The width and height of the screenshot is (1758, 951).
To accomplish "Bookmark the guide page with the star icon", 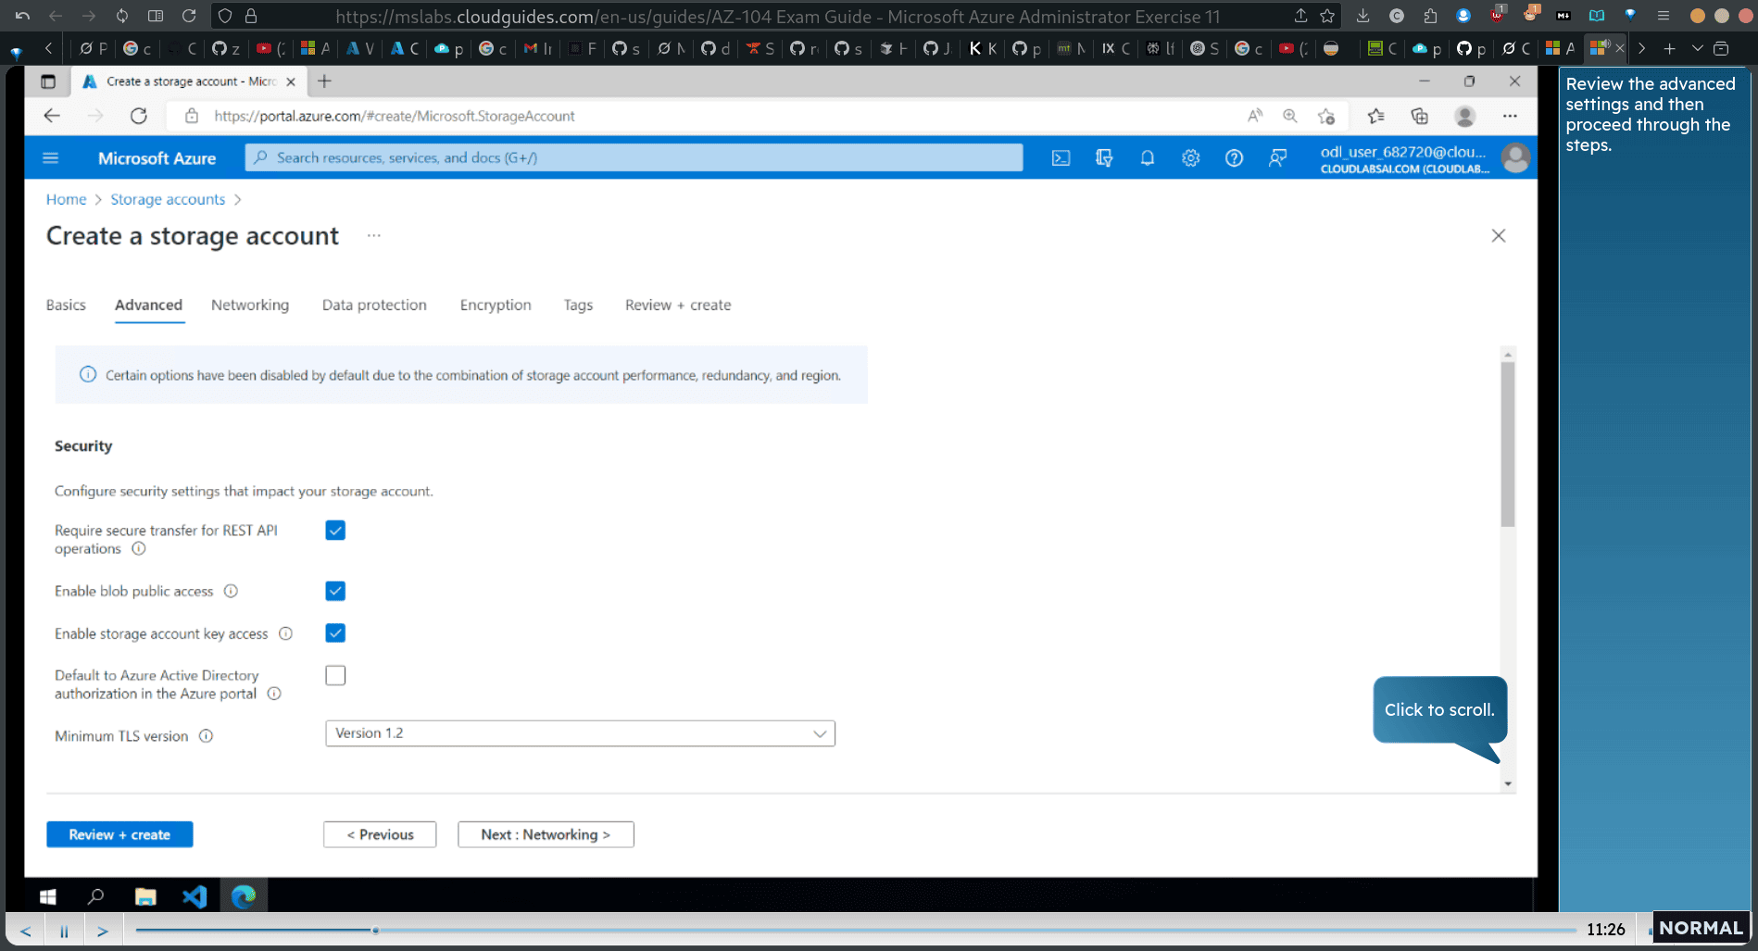I will point(1327,16).
